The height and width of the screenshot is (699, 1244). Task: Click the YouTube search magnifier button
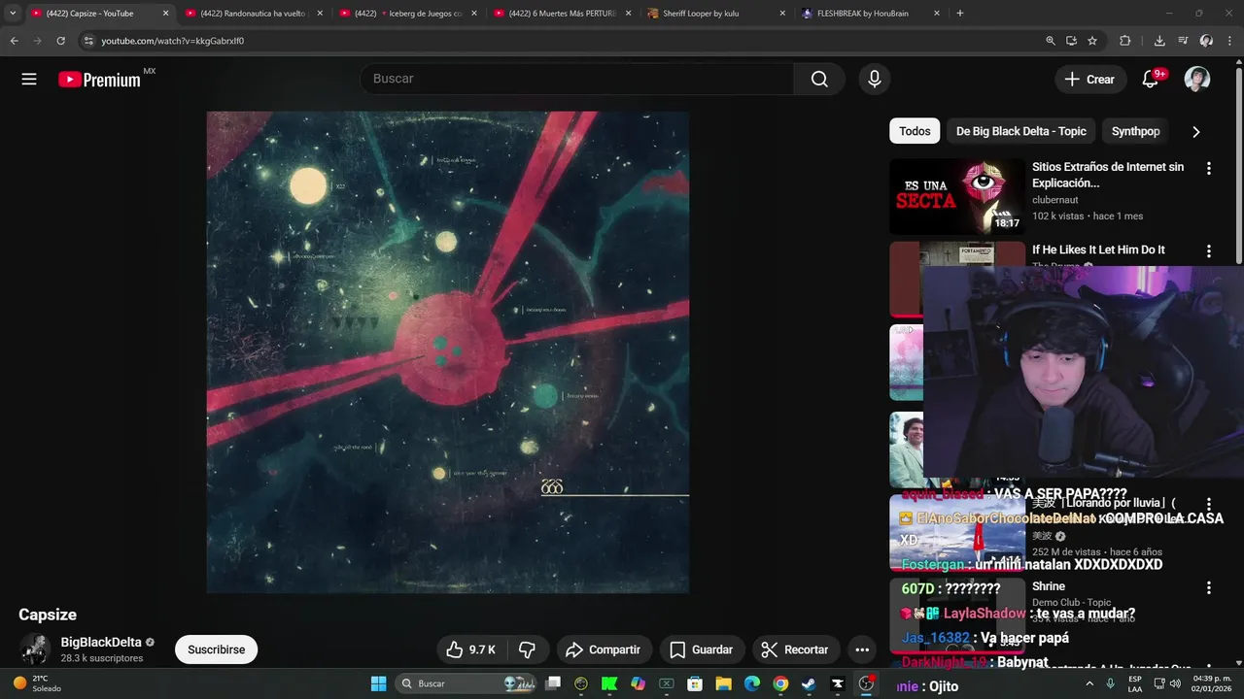tap(819, 79)
